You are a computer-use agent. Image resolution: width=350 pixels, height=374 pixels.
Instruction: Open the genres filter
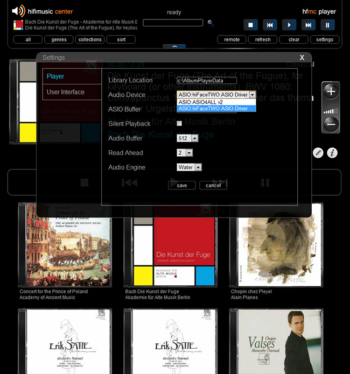(59, 40)
